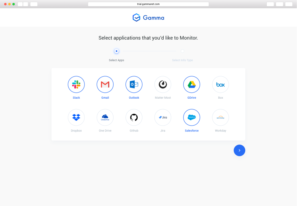
Task: Deselect the Gmail app icon
Action: (105, 84)
